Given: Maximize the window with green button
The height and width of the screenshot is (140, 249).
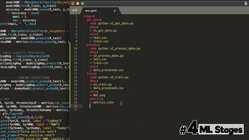Looking at the screenshot, I should click(x=82, y=3).
